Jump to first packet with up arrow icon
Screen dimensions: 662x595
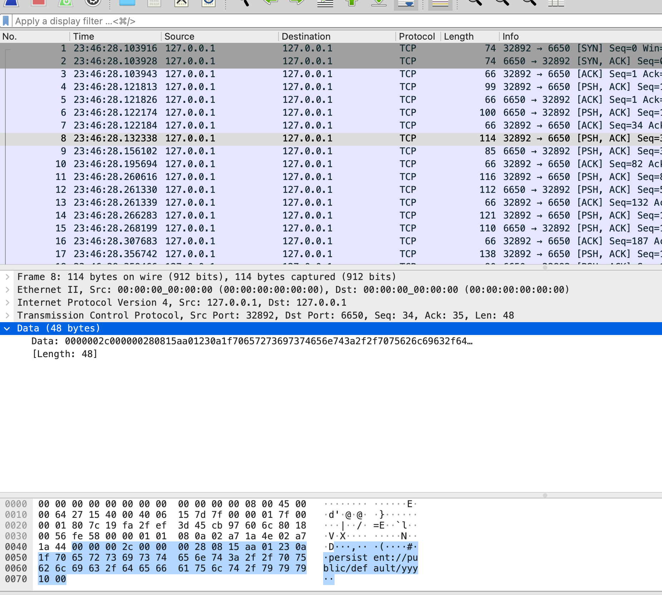point(352,3)
